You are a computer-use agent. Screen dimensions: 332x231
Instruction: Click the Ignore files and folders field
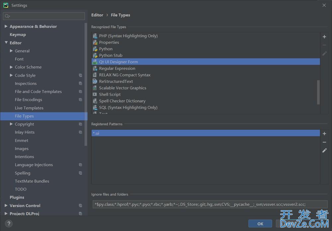[x=210, y=205]
